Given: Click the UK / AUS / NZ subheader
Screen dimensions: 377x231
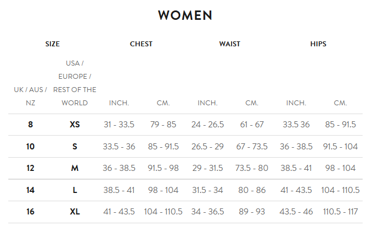Looking at the screenshot, I should click(30, 96).
